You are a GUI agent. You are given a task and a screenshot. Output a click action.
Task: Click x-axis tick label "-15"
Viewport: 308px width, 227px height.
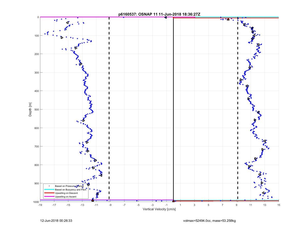pos(68,205)
